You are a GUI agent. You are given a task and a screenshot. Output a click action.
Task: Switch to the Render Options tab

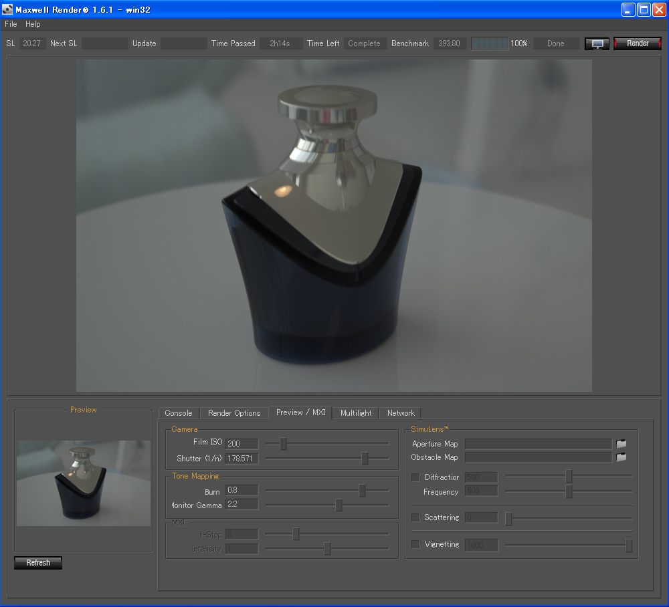point(234,413)
